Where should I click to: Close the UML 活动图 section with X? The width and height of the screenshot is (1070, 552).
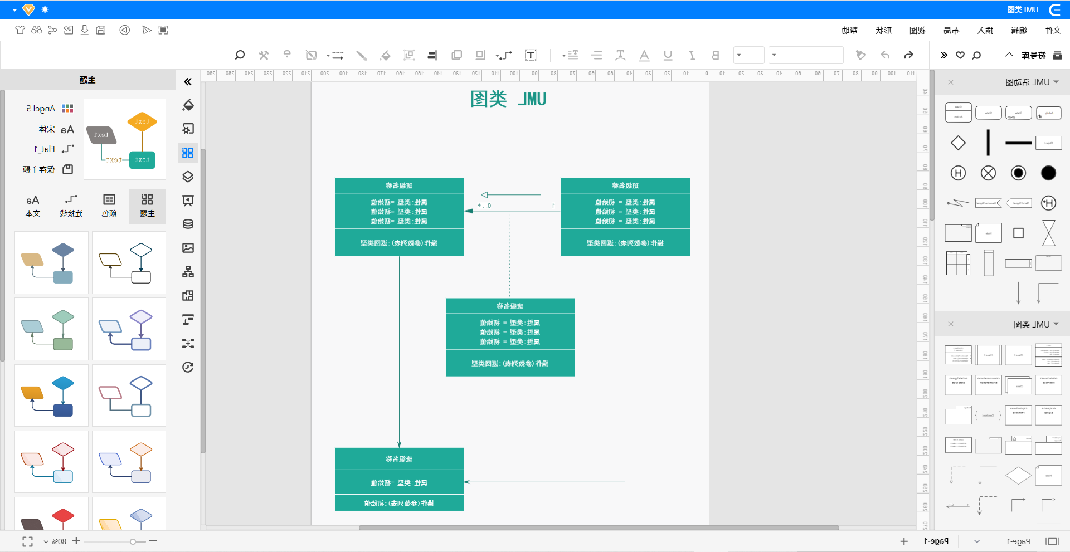click(x=951, y=82)
